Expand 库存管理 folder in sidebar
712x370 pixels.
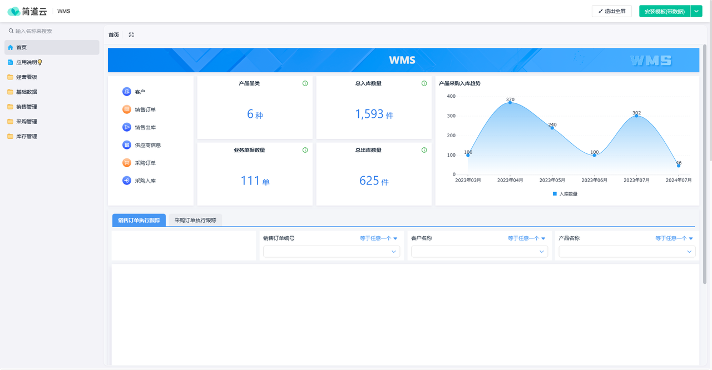(52, 137)
